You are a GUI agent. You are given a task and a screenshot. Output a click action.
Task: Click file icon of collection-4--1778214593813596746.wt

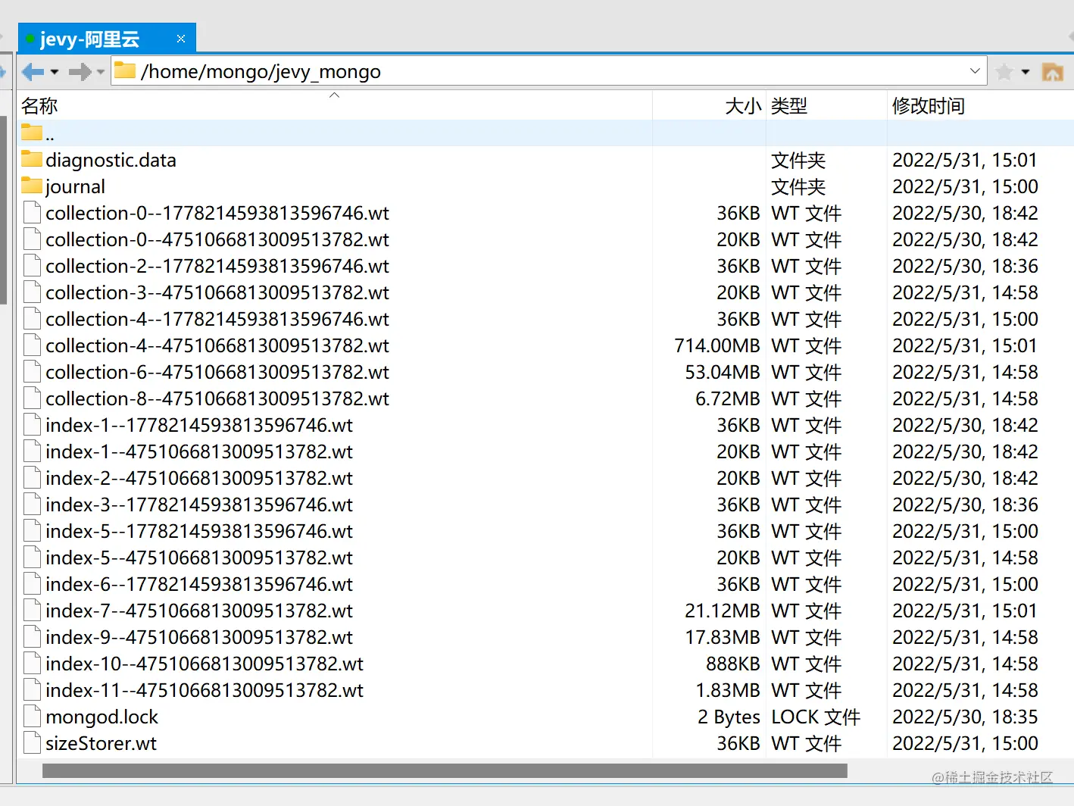point(32,319)
